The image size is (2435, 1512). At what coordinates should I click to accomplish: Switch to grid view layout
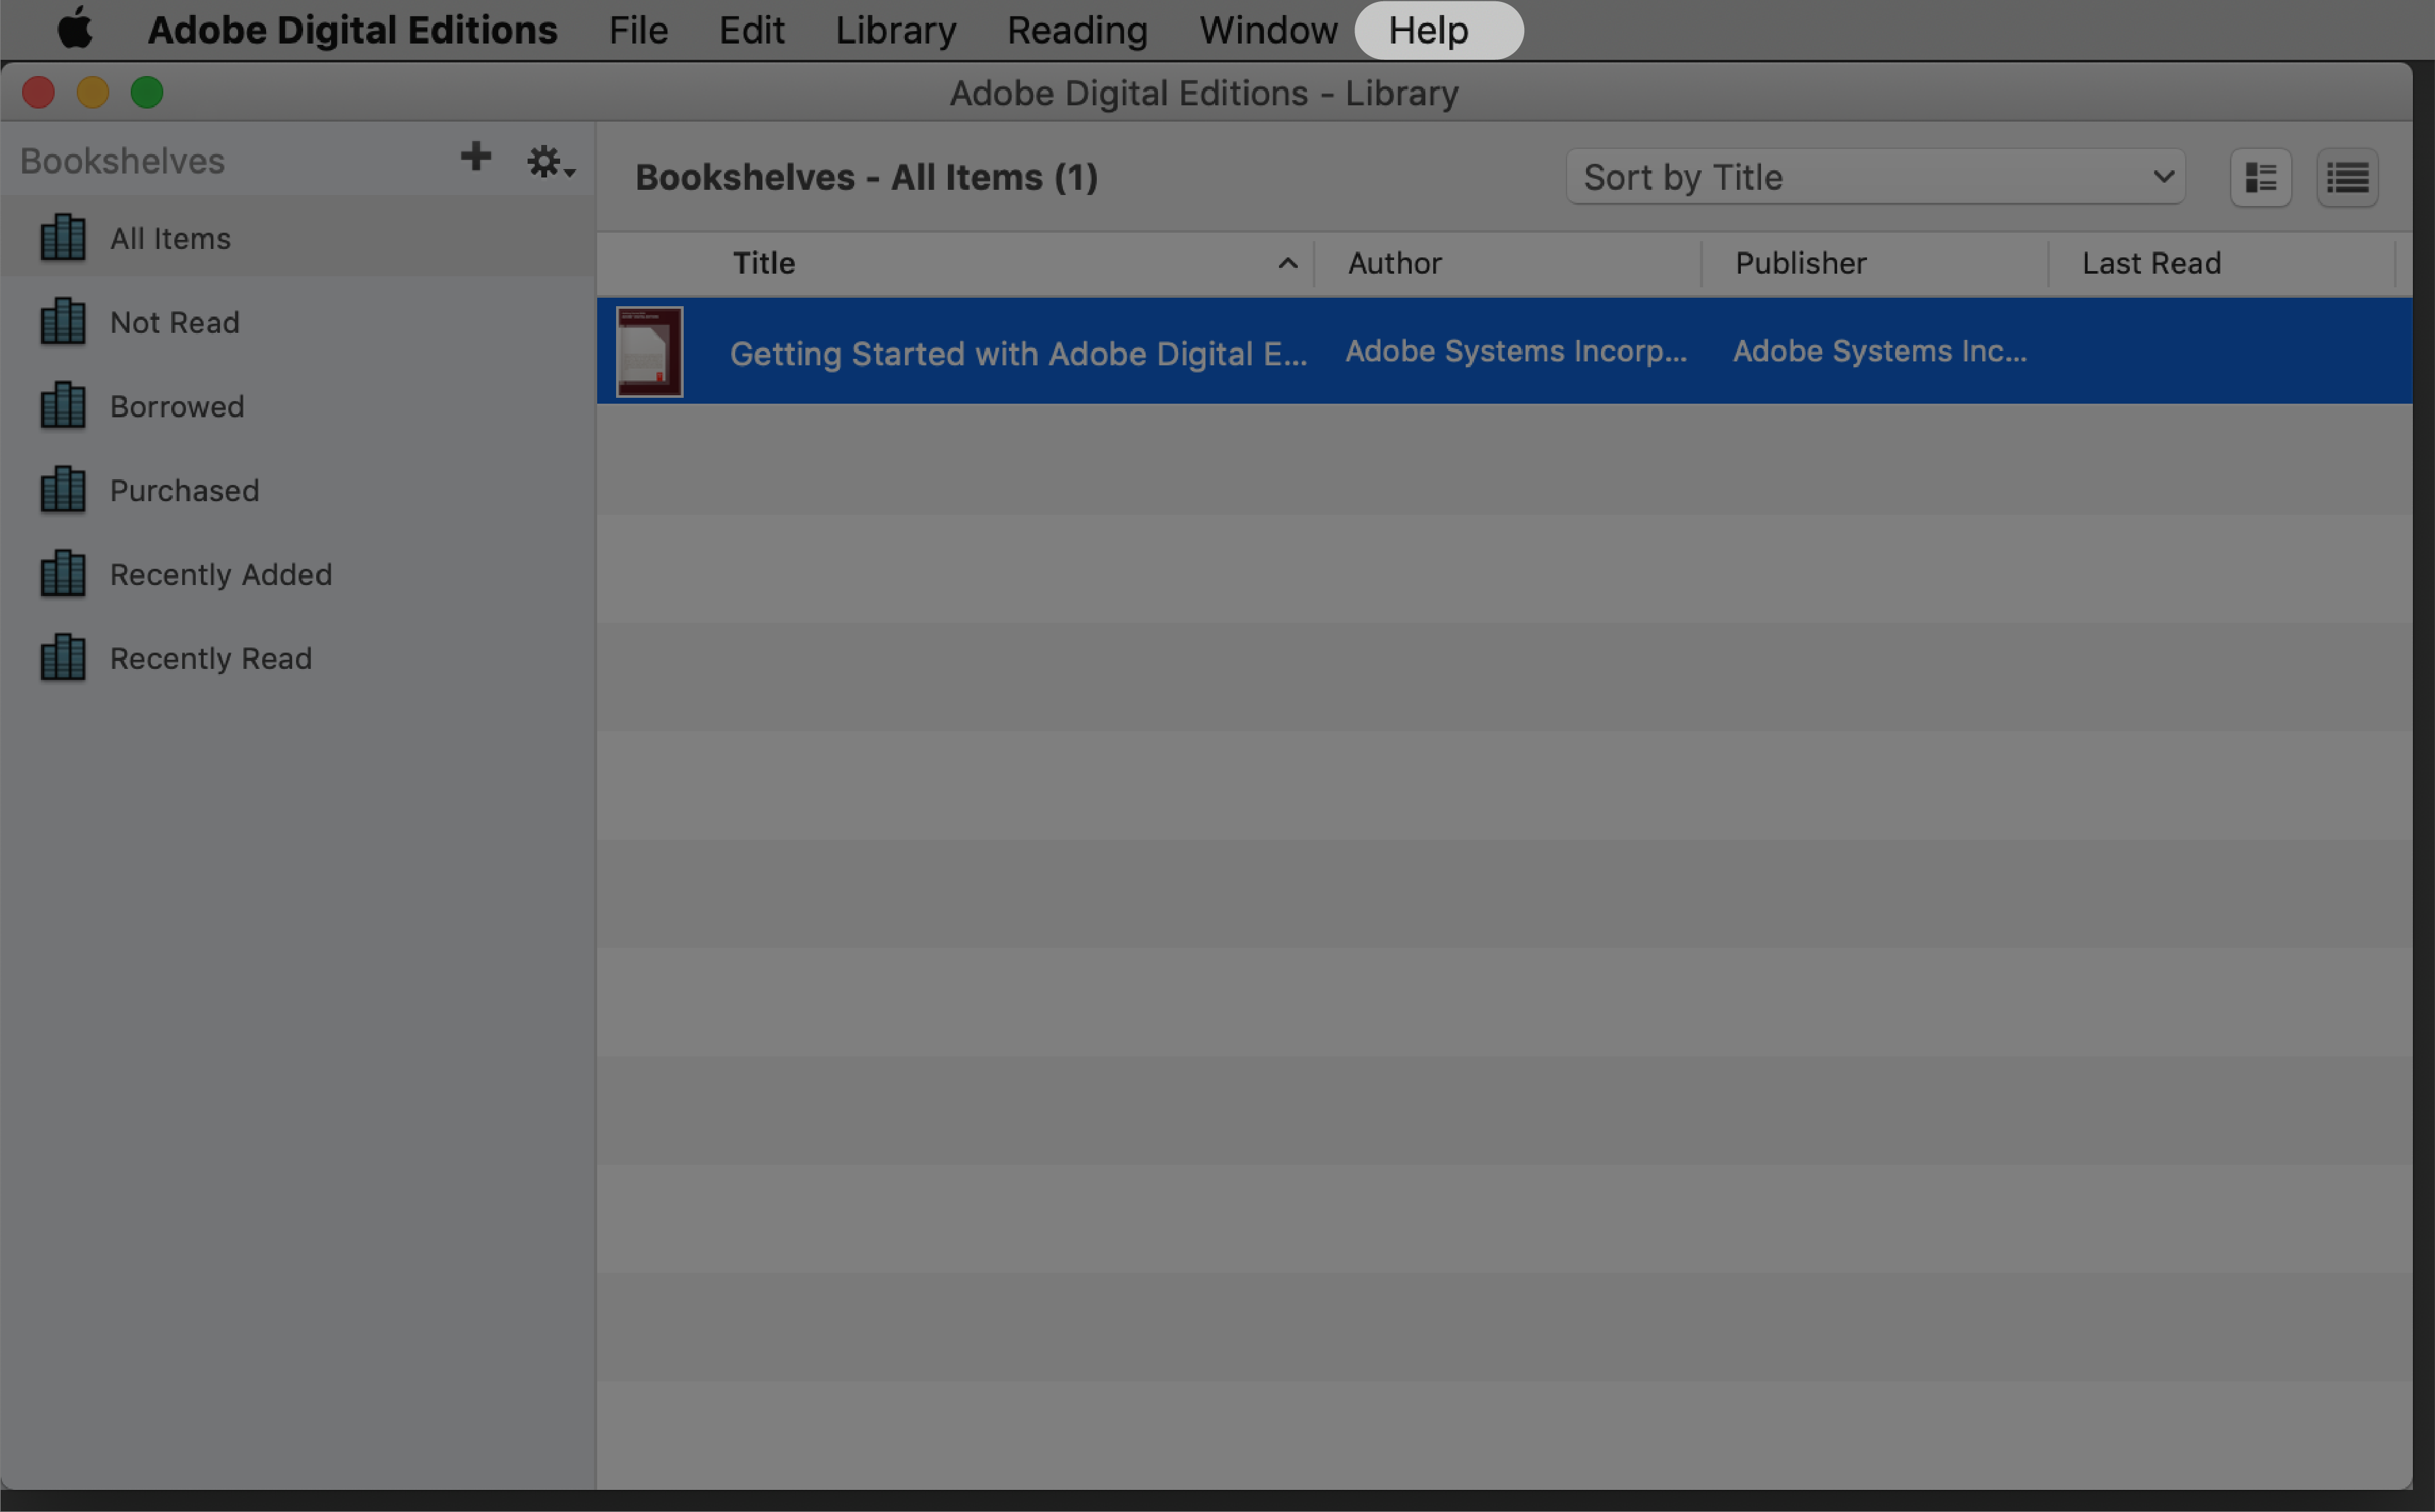pos(2261,176)
